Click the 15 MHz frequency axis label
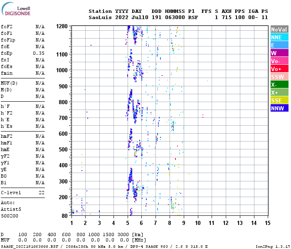Image resolution: width=291 pixels, height=249 pixels. click(x=268, y=223)
